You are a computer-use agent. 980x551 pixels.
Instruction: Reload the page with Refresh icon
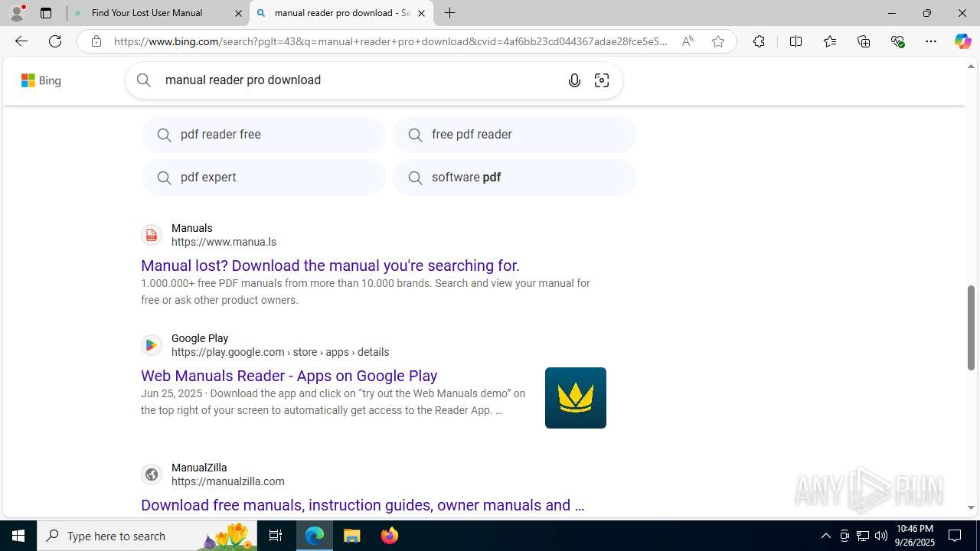pyautogui.click(x=55, y=41)
